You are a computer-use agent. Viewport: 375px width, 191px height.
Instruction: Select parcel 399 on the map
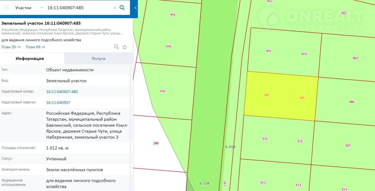[157, 143]
